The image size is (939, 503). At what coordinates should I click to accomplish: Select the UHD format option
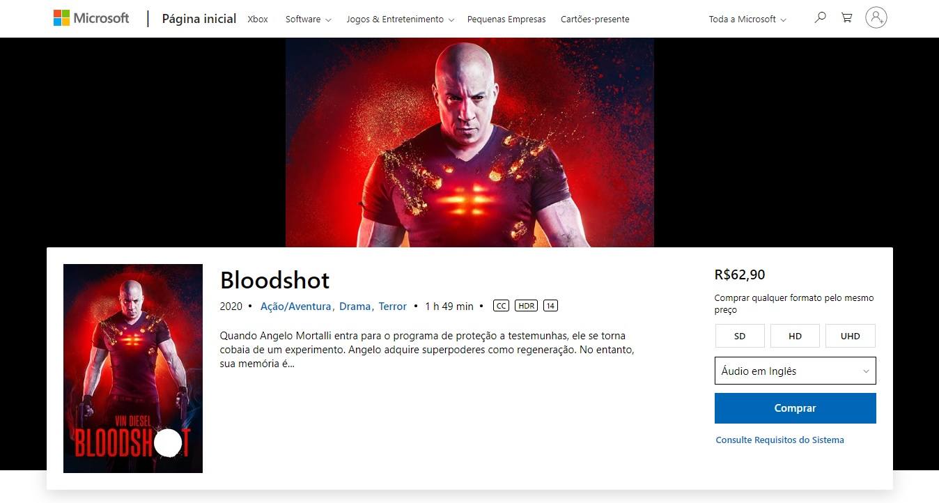(x=851, y=336)
